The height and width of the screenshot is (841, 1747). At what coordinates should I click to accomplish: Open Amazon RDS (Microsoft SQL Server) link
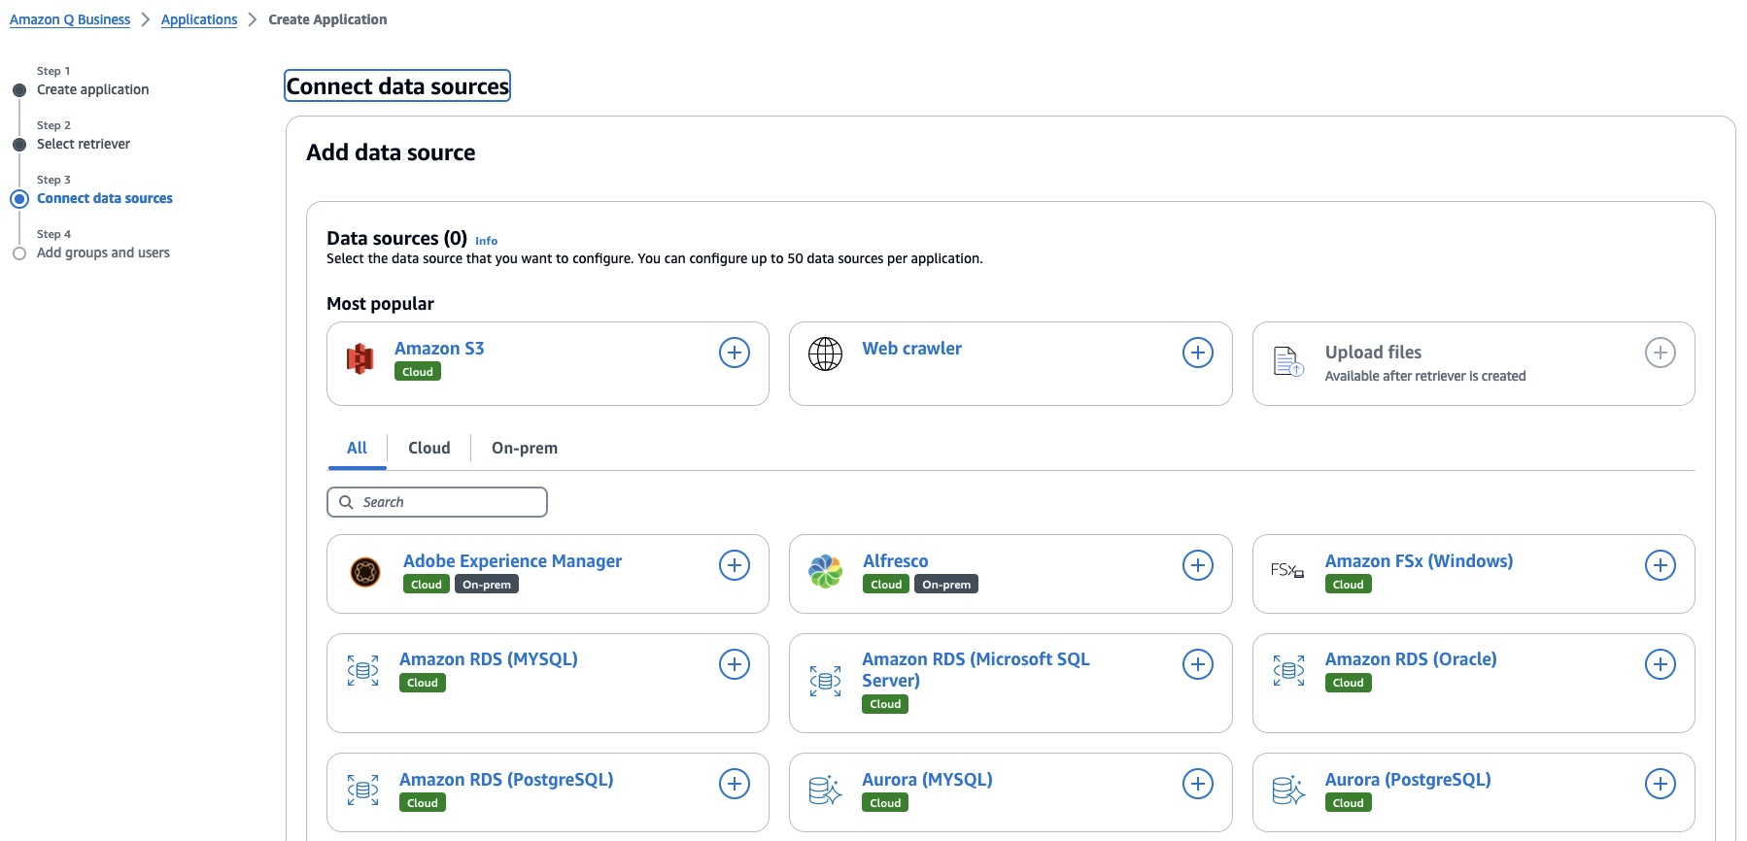[x=976, y=670]
